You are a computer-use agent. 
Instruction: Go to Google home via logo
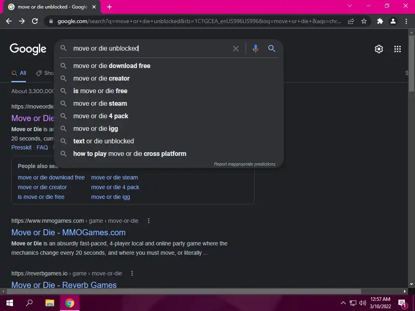click(28, 49)
